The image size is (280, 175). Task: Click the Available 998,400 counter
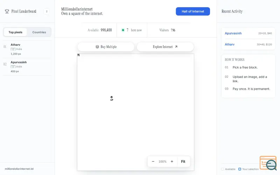pos(100,30)
